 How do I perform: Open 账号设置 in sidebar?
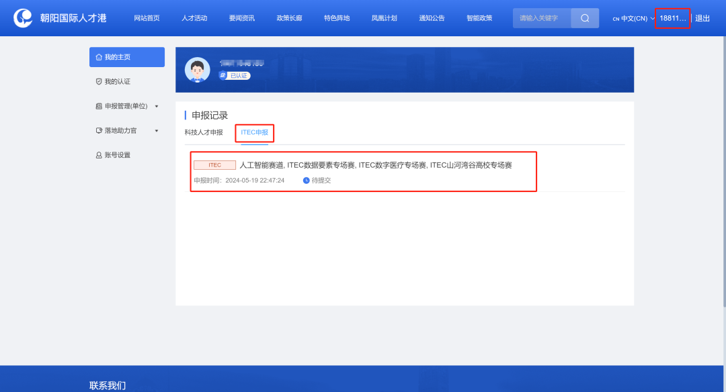(x=117, y=155)
